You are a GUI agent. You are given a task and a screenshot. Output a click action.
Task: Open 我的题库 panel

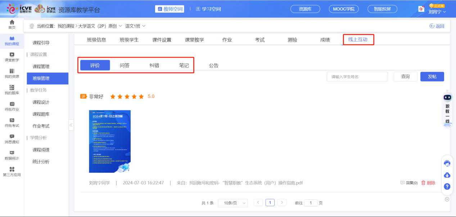12,89
